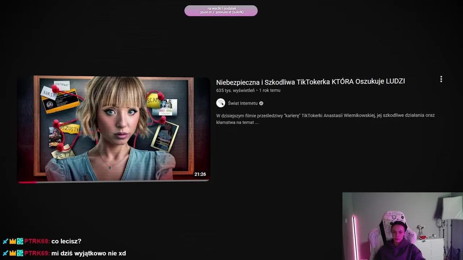Image resolution: width=463 pixels, height=260 pixels.
Task: Click chat message 'mi dziś wyjątkowo nie xd'
Action: click(x=89, y=253)
